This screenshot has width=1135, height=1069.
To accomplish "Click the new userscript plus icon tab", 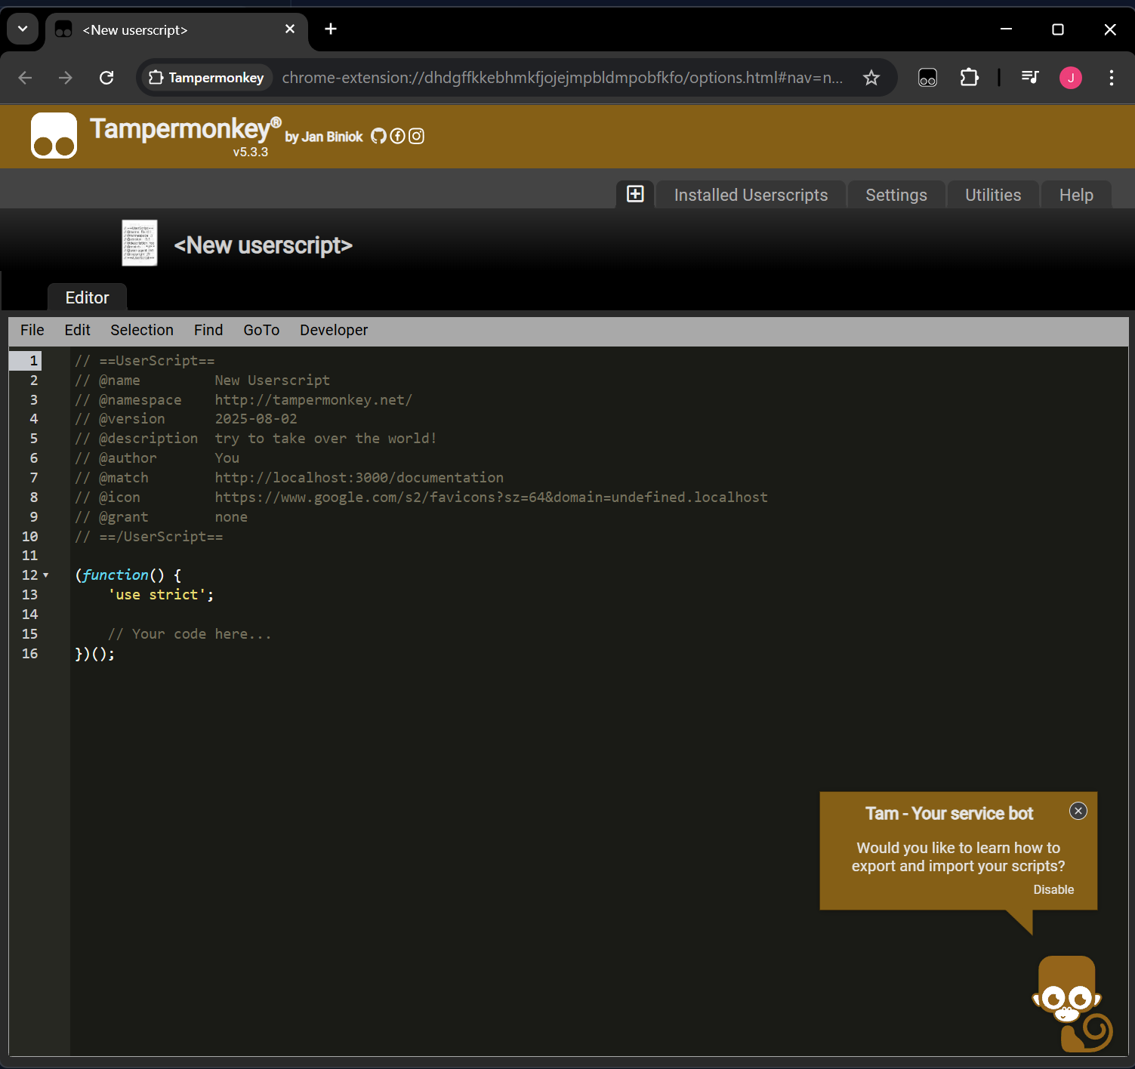I will [x=635, y=194].
